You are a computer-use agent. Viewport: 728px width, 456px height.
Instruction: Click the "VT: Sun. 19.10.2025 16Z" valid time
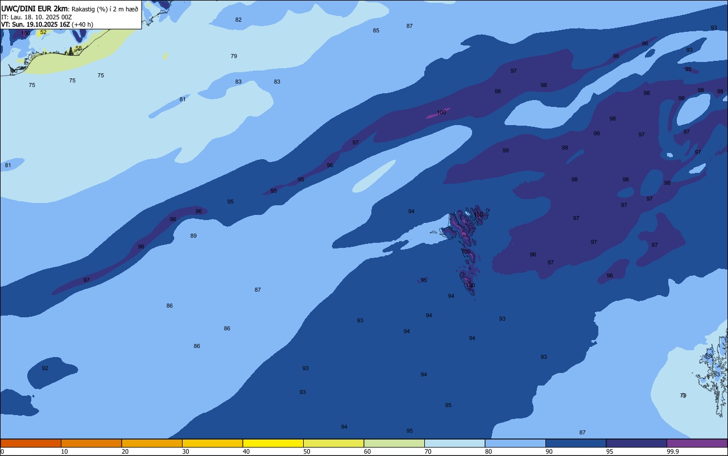[35, 24]
